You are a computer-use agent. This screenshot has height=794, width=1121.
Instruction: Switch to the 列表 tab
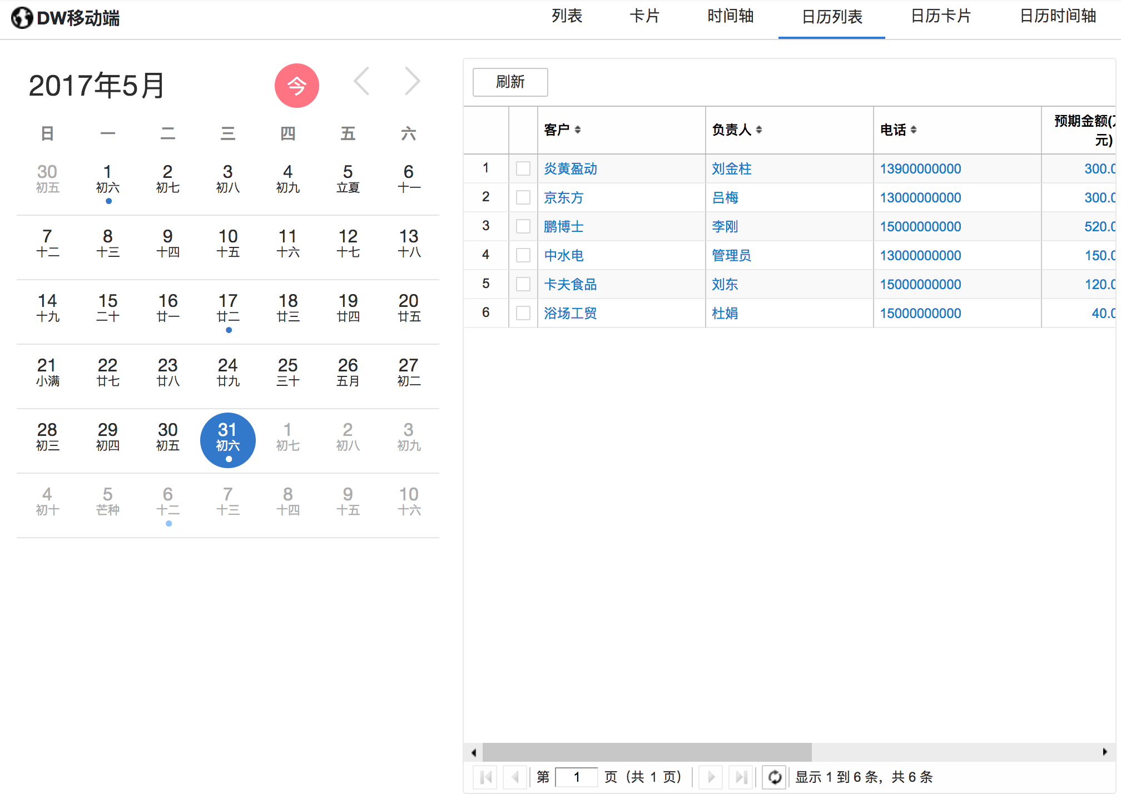(567, 16)
